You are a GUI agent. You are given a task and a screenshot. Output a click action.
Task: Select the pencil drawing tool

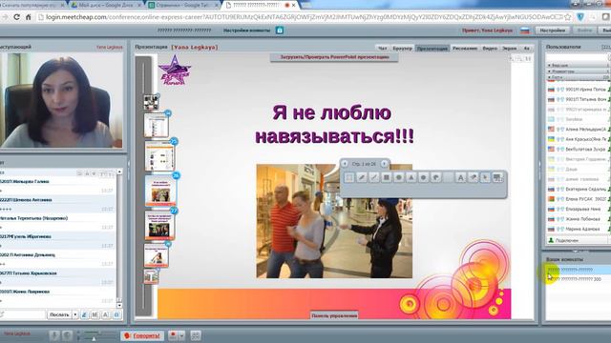tap(362, 178)
